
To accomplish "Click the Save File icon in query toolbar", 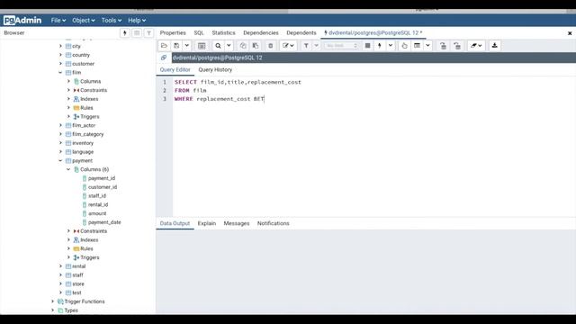I will (x=176, y=46).
